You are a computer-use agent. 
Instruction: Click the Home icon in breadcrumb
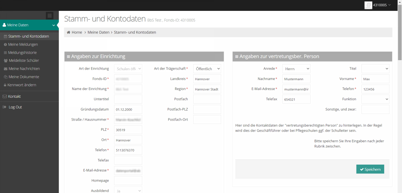click(x=68, y=32)
